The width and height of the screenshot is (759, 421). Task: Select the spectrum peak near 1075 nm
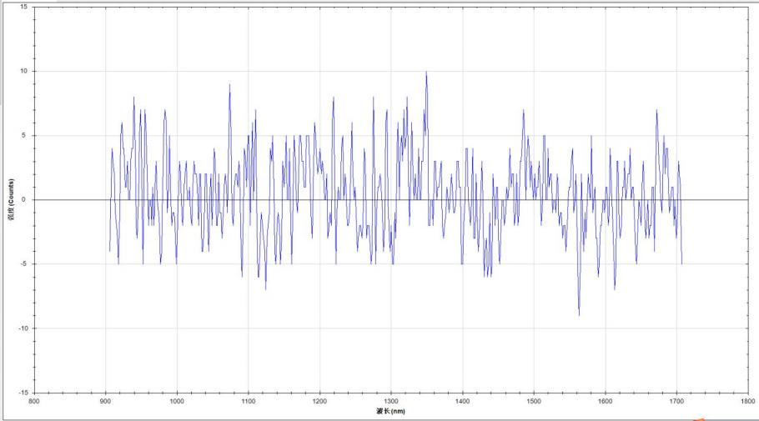tap(229, 85)
